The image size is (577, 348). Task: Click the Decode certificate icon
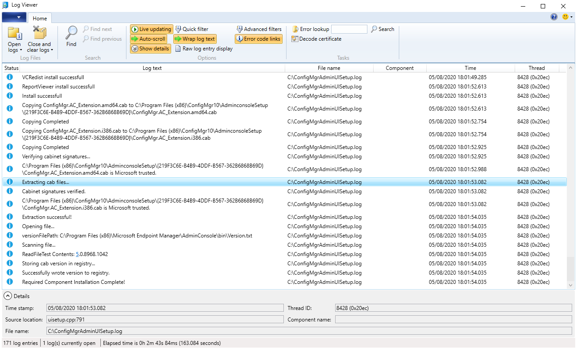point(295,39)
